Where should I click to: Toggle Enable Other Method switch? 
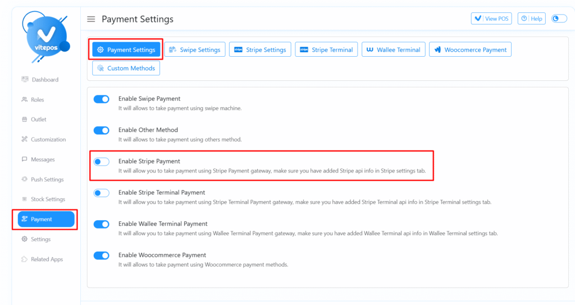tap(102, 130)
